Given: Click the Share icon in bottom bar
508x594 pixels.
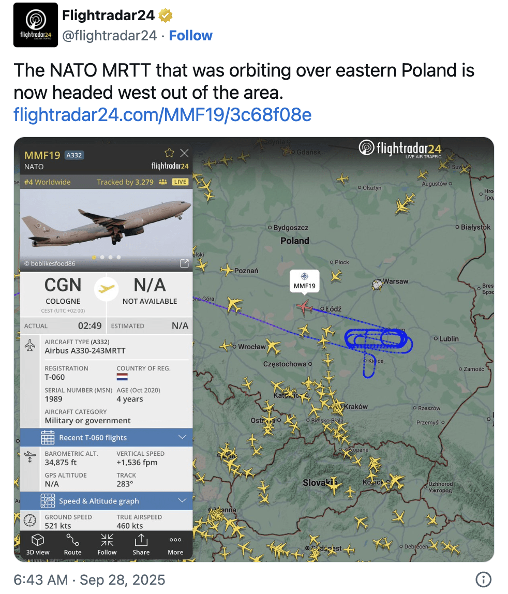Looking at the screenshot, I should (x=141, y=544).
